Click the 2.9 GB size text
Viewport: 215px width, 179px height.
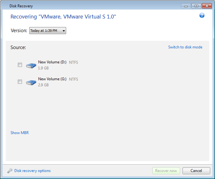(x=43, y=85)
